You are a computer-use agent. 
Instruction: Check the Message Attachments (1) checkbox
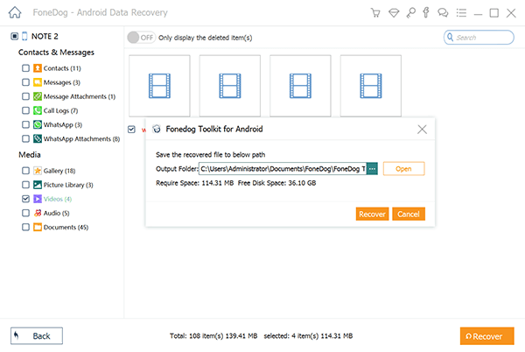point(25,96)
